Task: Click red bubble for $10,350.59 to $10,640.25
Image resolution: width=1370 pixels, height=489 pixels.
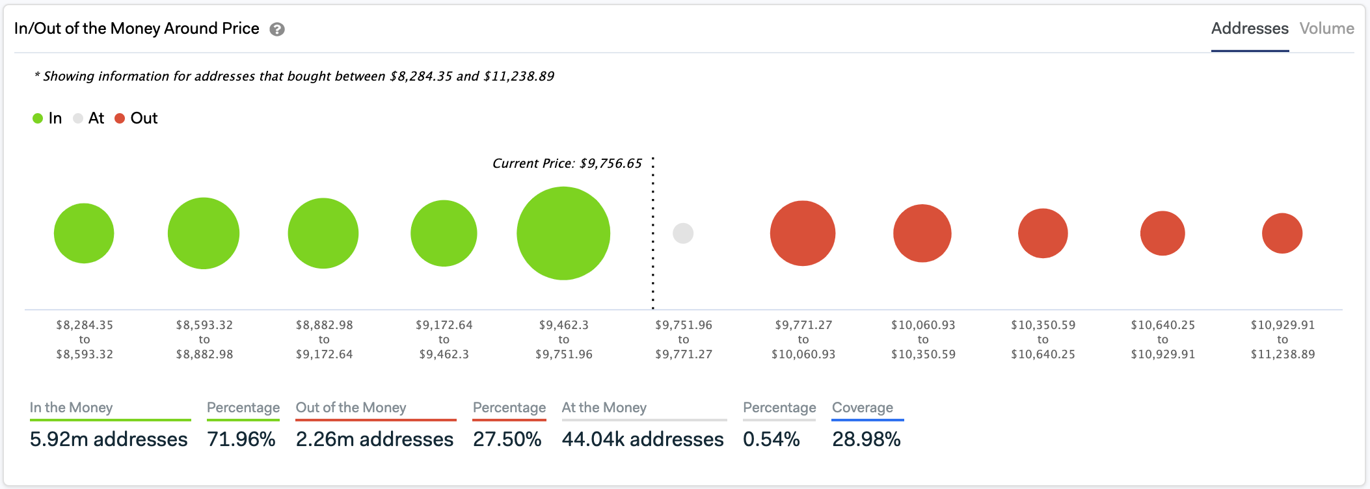Action: [x=1043, y=233]
